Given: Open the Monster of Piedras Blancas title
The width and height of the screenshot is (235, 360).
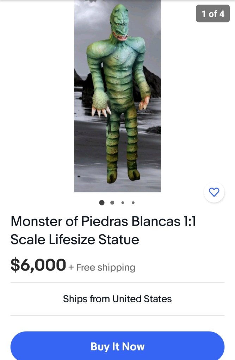Looking at the screenshot, I should click(x=103, y=222).
